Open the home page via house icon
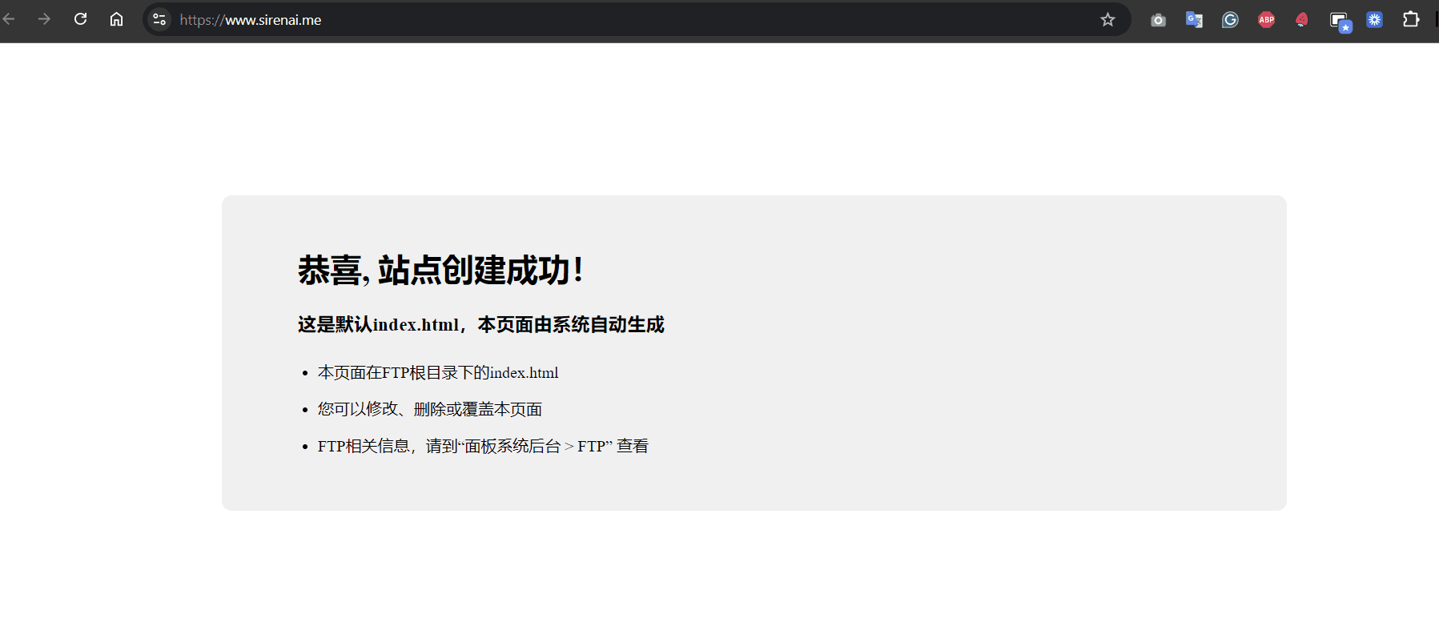The height and width of the screenshot is (642, 1439). click(x=116, y=19)
